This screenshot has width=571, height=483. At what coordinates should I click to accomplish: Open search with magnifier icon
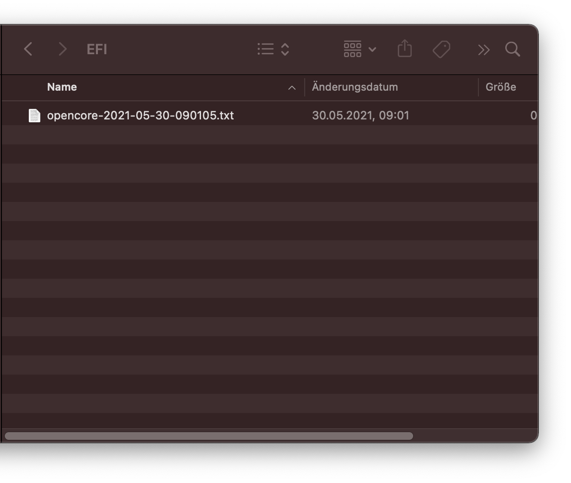[512, 49]
